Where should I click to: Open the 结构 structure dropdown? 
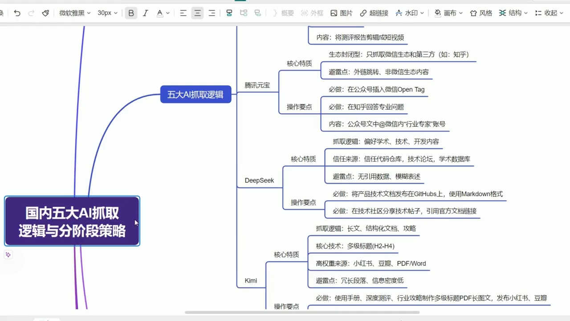click(x=513, y=13)
